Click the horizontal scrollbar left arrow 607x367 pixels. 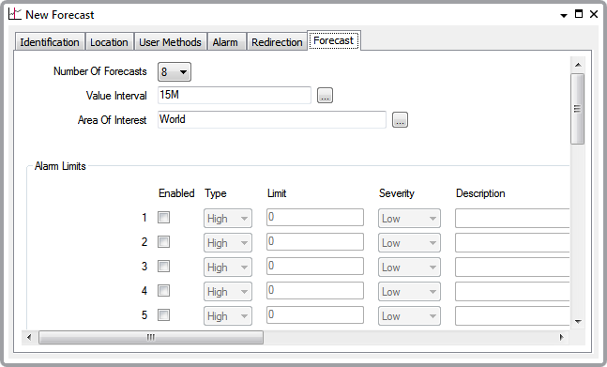29,337
